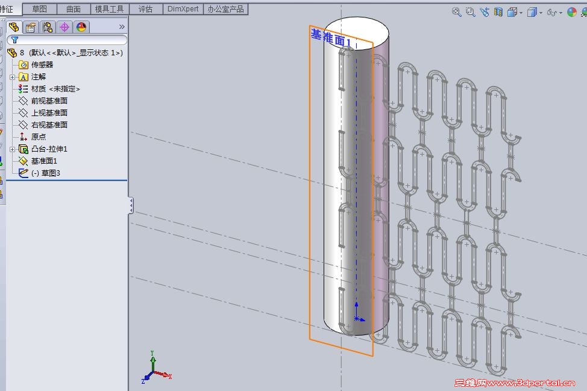Click inside the feature tree filter field
Image resolution: width=587 pixels, height=391 pixels.
67,40
